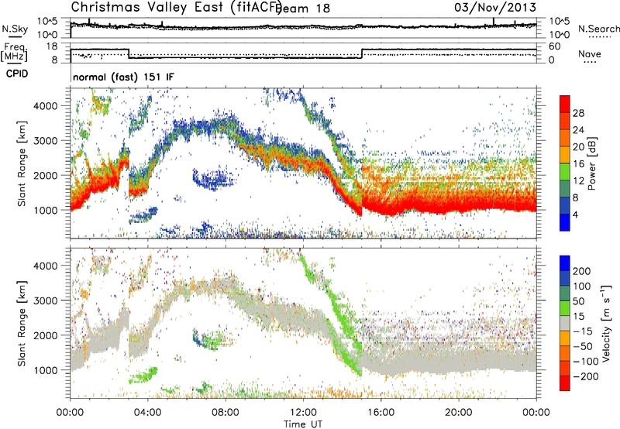Click the gray band of the velocity colorbar
Screen dimensions: 620x429
click(x=565, y=323)
